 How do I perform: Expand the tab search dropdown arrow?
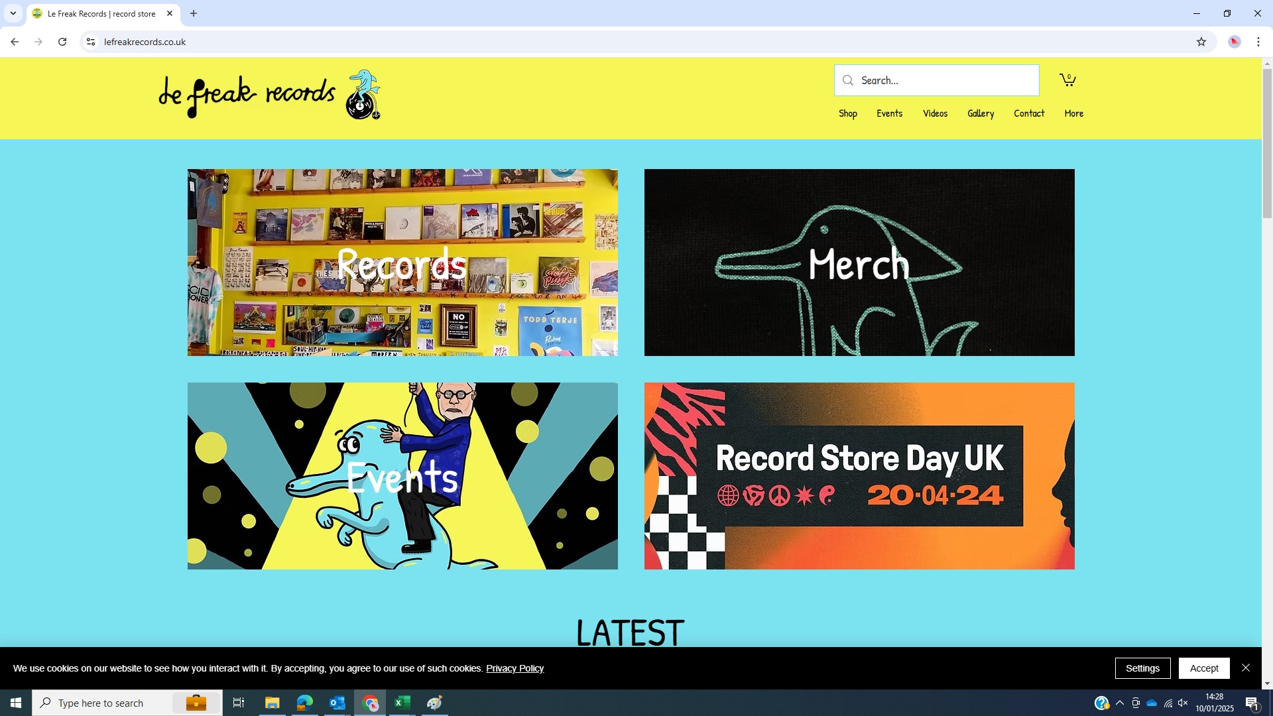[x=13, y=13]
